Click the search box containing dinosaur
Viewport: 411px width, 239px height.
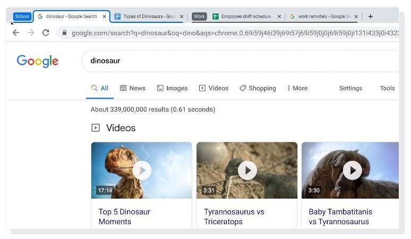239,61
